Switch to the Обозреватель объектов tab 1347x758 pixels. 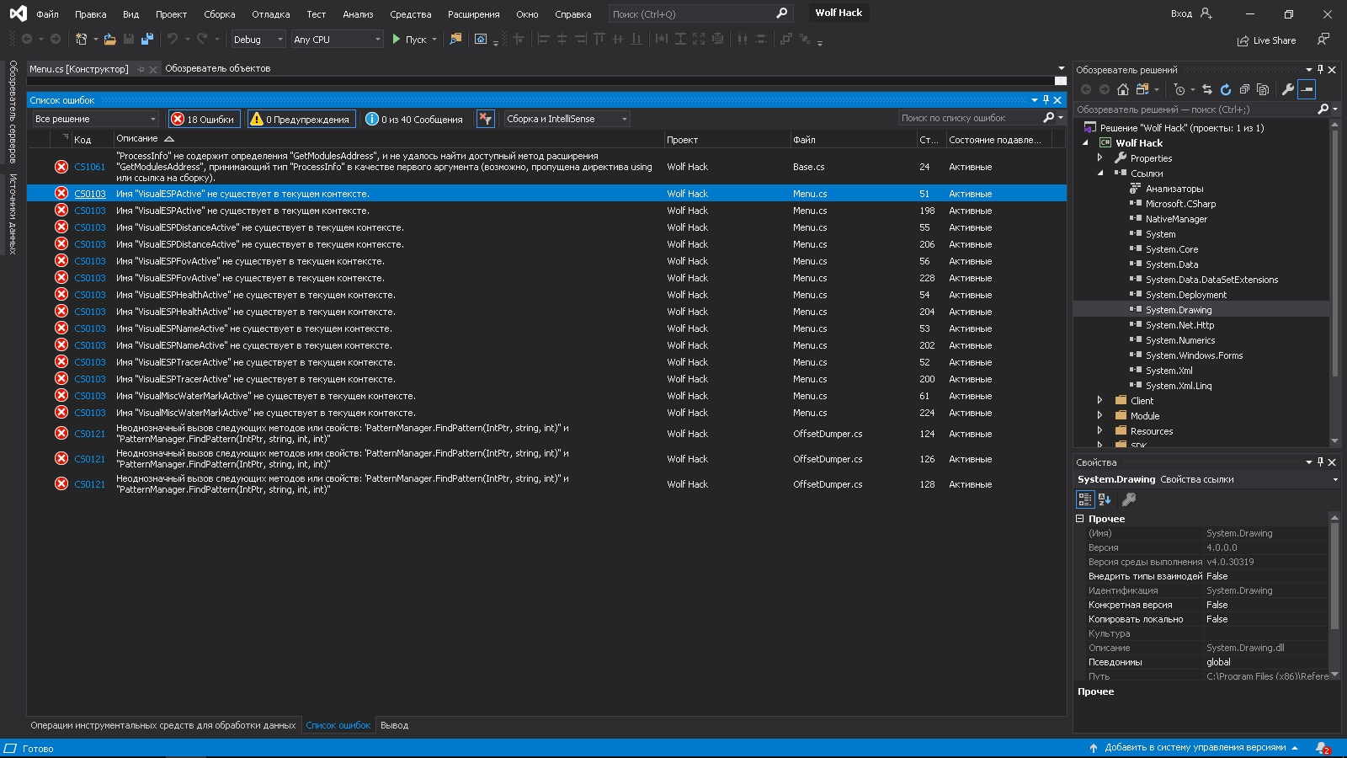click(x=217, y=68)
